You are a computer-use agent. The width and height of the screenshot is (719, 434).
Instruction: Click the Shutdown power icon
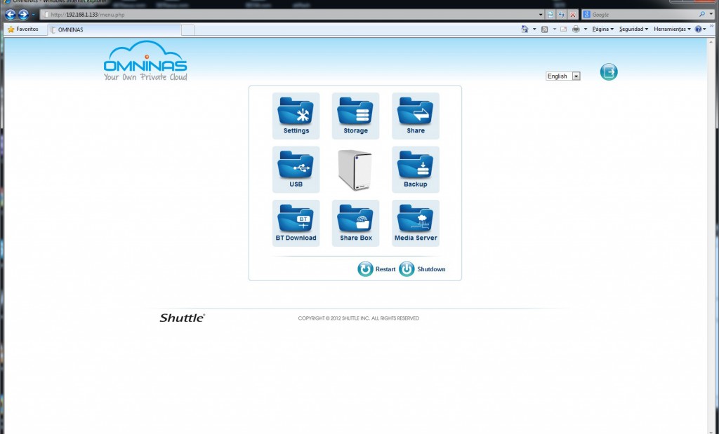click(407, 269)
